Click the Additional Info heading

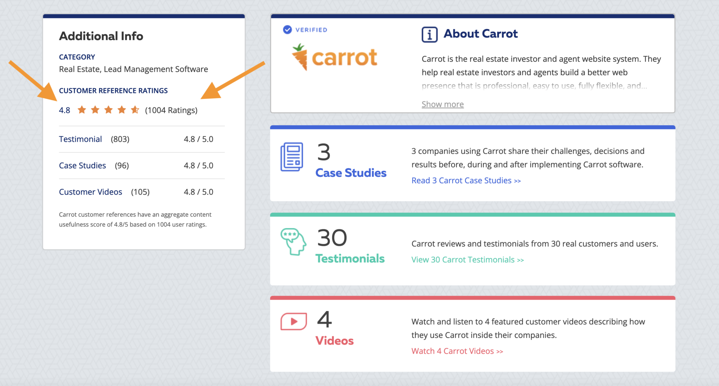pos(101,36)
